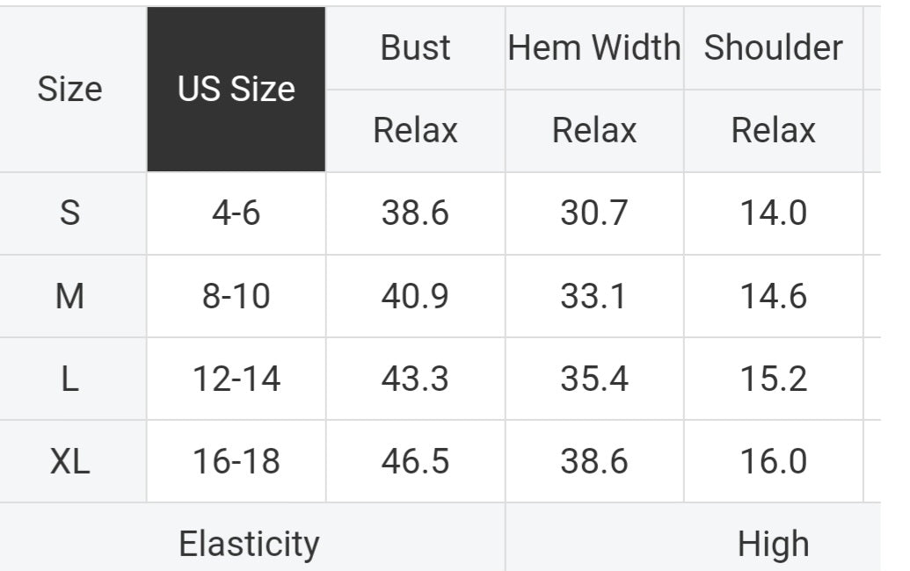Select the XL size row label
The height and width of the screenshot is (571, 910).
tap(69, 461)
